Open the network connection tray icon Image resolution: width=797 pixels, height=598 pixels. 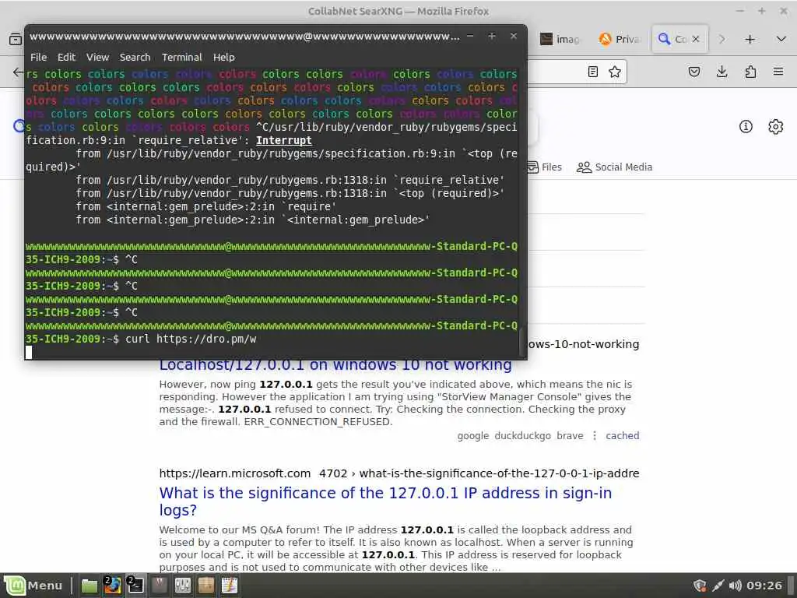point(718,586)
